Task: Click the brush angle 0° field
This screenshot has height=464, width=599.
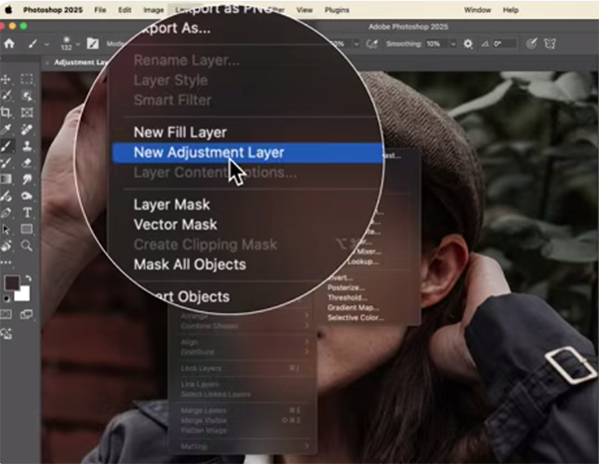Action: (504, 44)
